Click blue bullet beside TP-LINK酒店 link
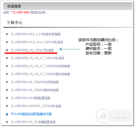The width and height of the screenshot is (135, 127). (x=7, y=114)
